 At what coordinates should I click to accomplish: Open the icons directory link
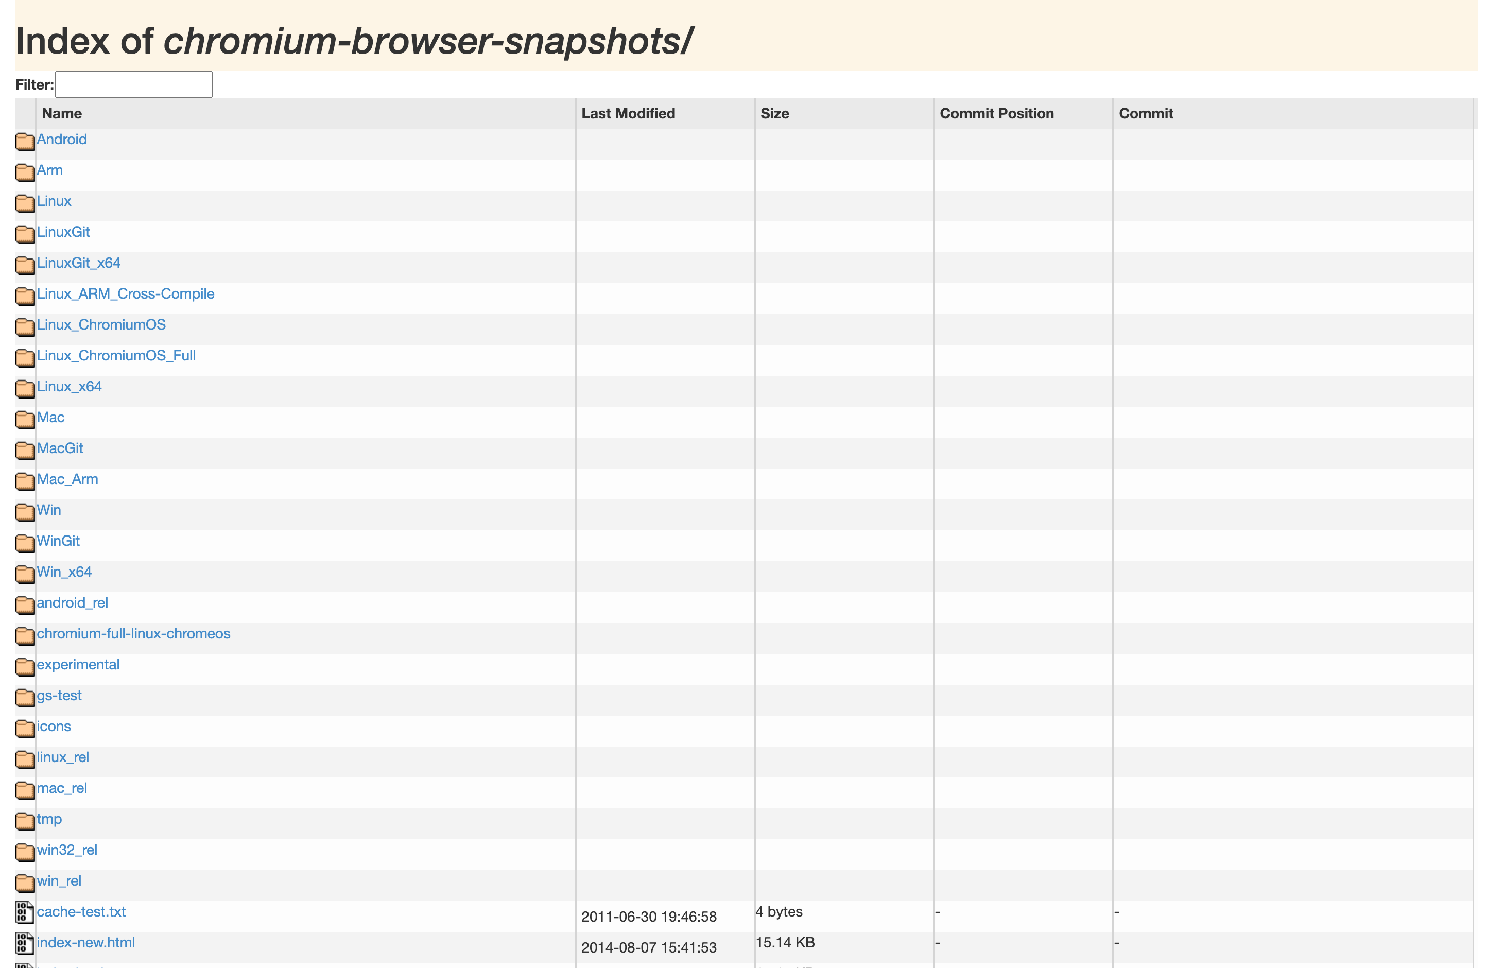[54, 726]
